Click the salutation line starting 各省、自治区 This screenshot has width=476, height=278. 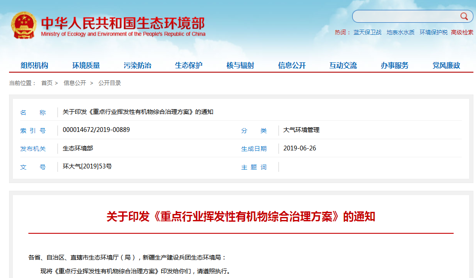click(127, 257)
